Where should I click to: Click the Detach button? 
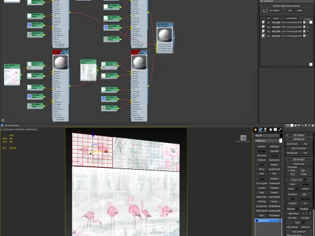305,189
